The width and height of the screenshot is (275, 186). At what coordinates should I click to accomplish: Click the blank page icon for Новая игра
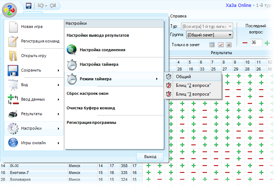coord(13,27)
